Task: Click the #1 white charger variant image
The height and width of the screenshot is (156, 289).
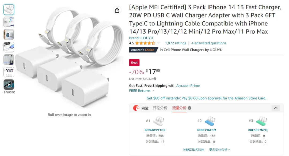Action: point(158,121)
